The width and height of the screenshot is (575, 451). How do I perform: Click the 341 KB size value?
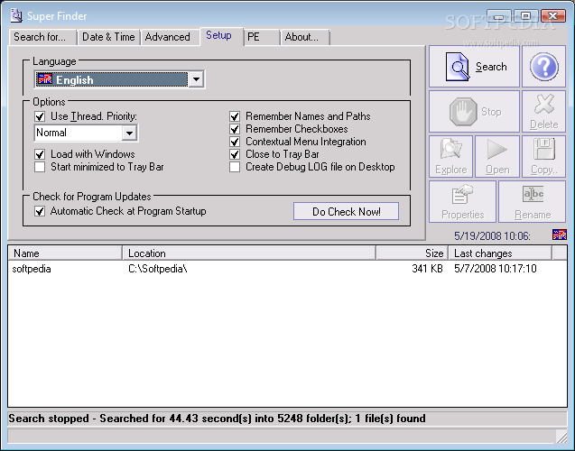pos(427,269)
